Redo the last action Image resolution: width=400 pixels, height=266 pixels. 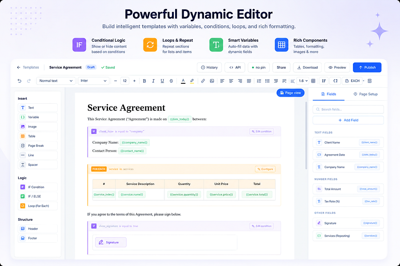coord(29,81)
